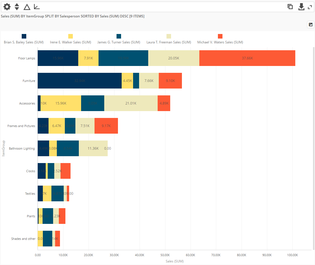Toggle Irene E. Walker legend swatch
This screenshot has height=265, width=315.
71,36
